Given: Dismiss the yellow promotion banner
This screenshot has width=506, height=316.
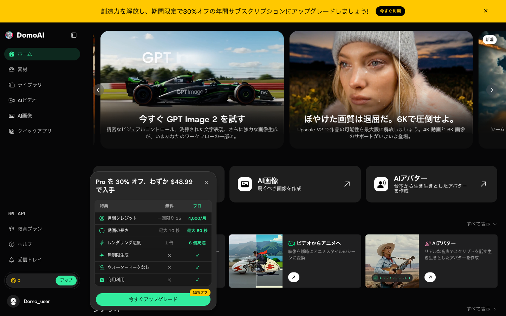Looking at the screenshot, I should [x=486, y=11].
